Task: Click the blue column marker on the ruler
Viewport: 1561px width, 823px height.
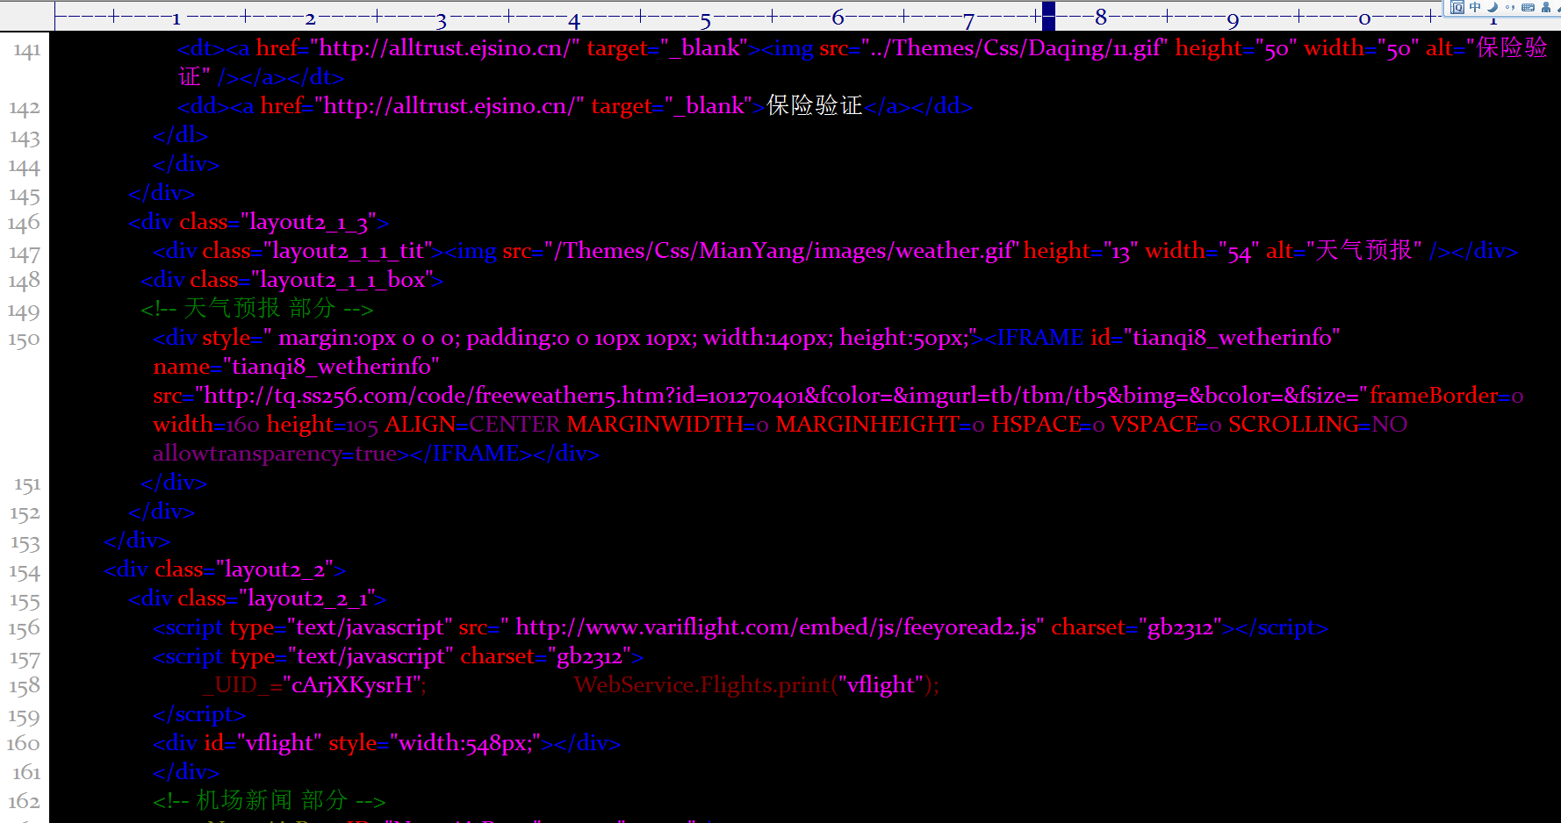Action: coord(1048,16)
